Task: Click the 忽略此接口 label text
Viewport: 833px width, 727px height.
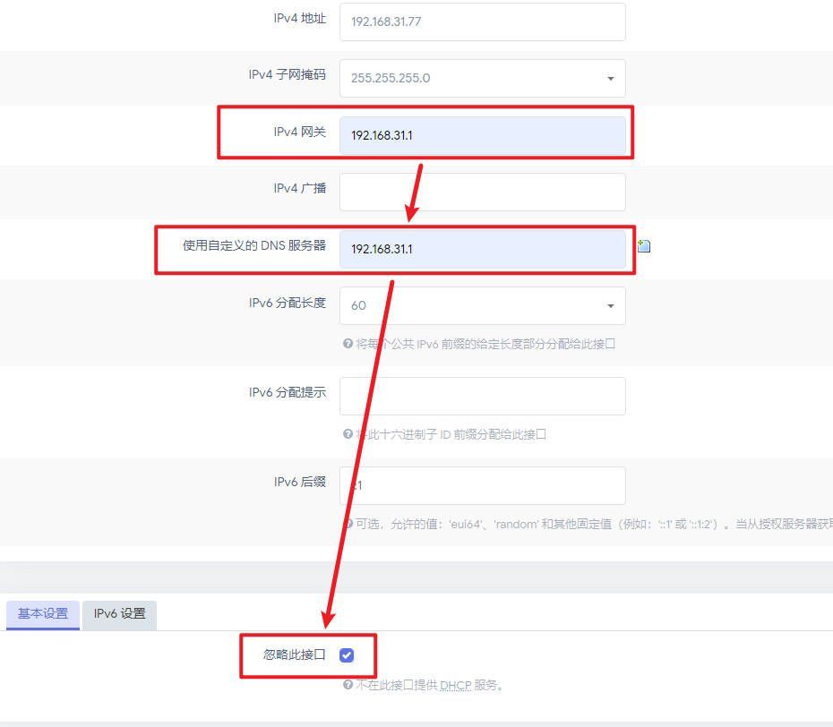Action: pos(295,655)
